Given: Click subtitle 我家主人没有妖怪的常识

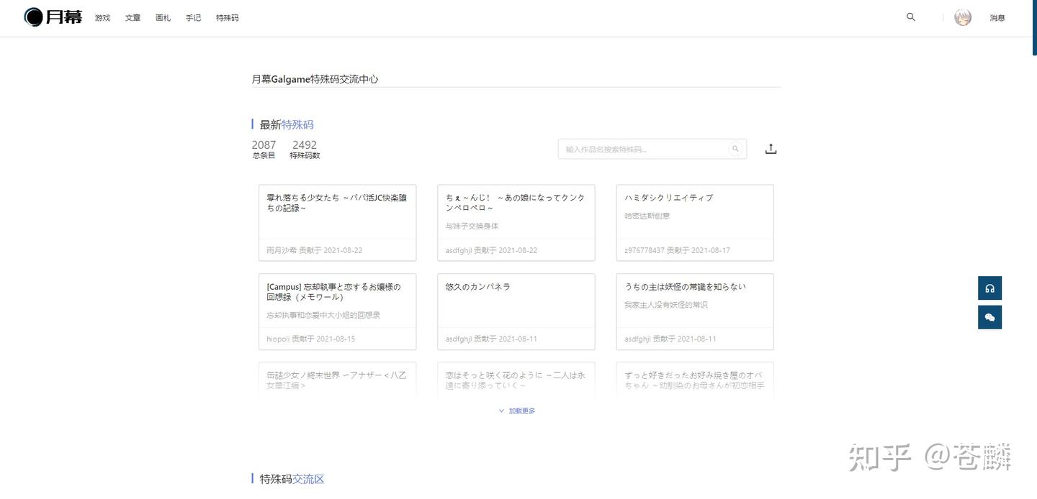Looking at the screenshot, I should pyautogui.click(x=666, y=305).
